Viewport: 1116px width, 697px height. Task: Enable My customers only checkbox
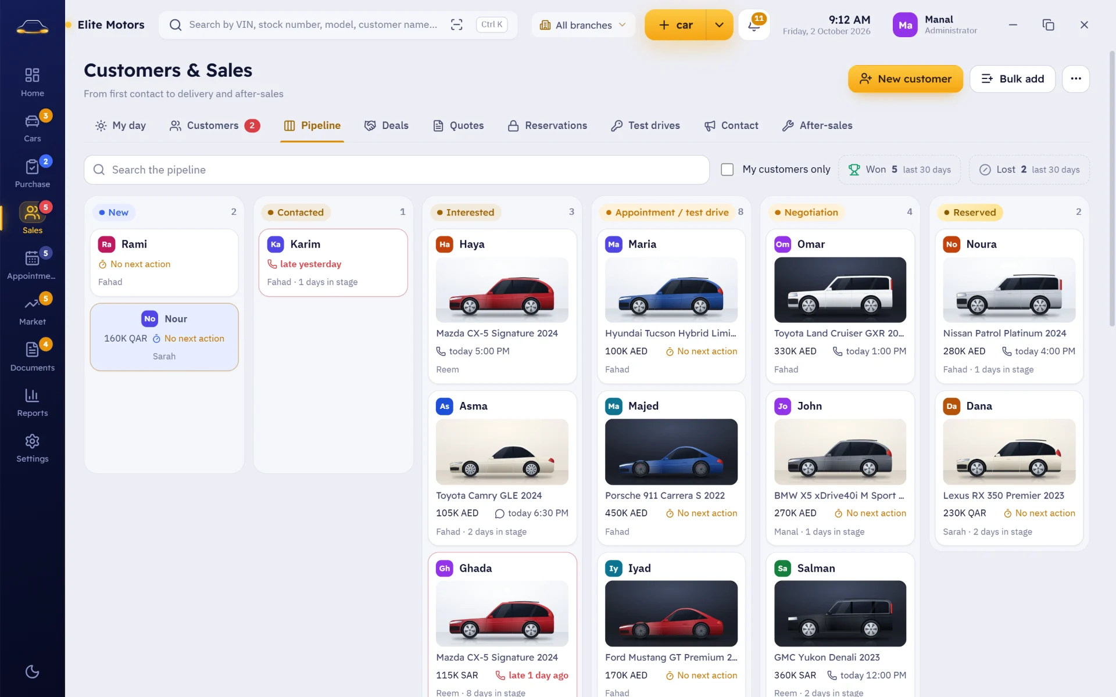pos(727,170)
